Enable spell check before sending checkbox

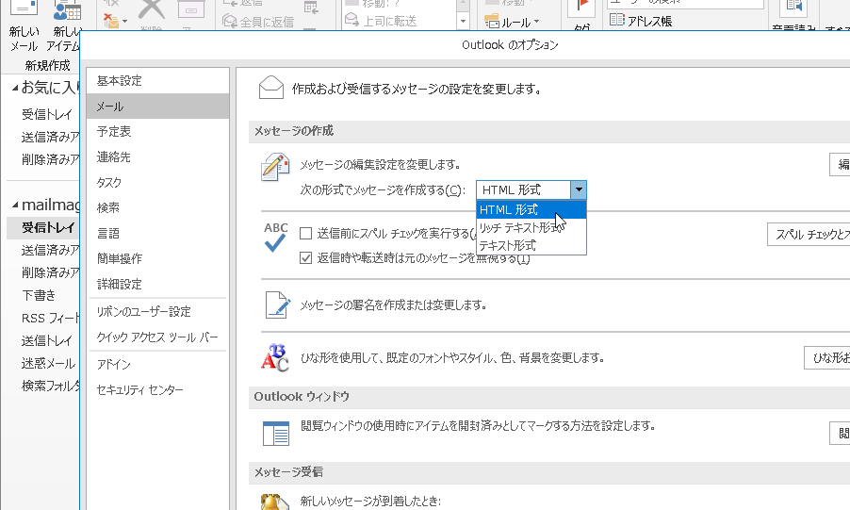tap(306, 233)
